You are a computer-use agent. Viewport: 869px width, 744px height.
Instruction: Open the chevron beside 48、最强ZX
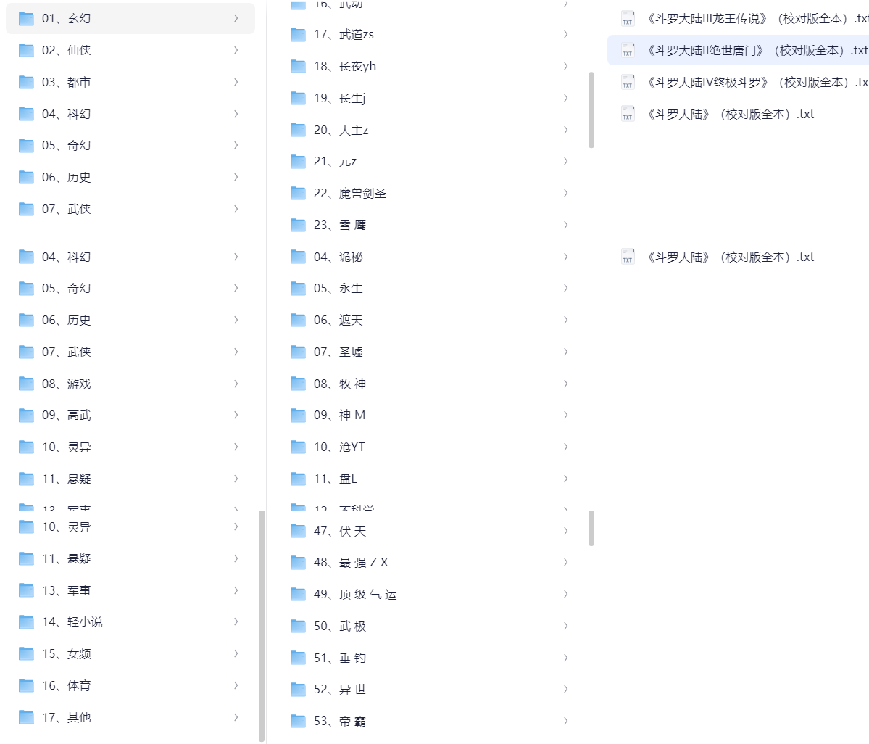[566, 562]
